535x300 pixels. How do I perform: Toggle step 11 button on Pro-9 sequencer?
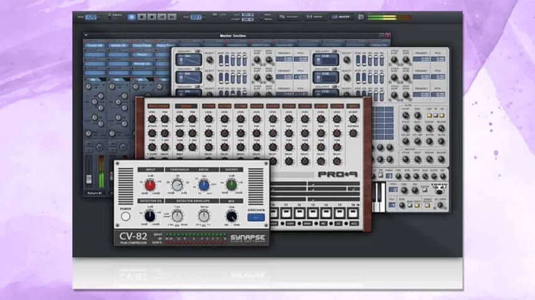pos(286,213)
